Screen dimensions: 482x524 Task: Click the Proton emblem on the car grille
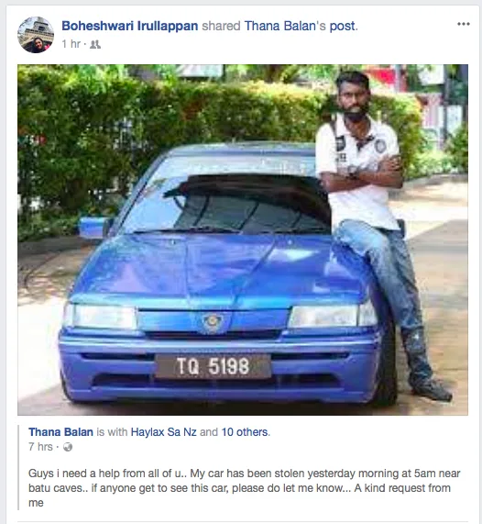pyautogui.click(x=212, y=322)
